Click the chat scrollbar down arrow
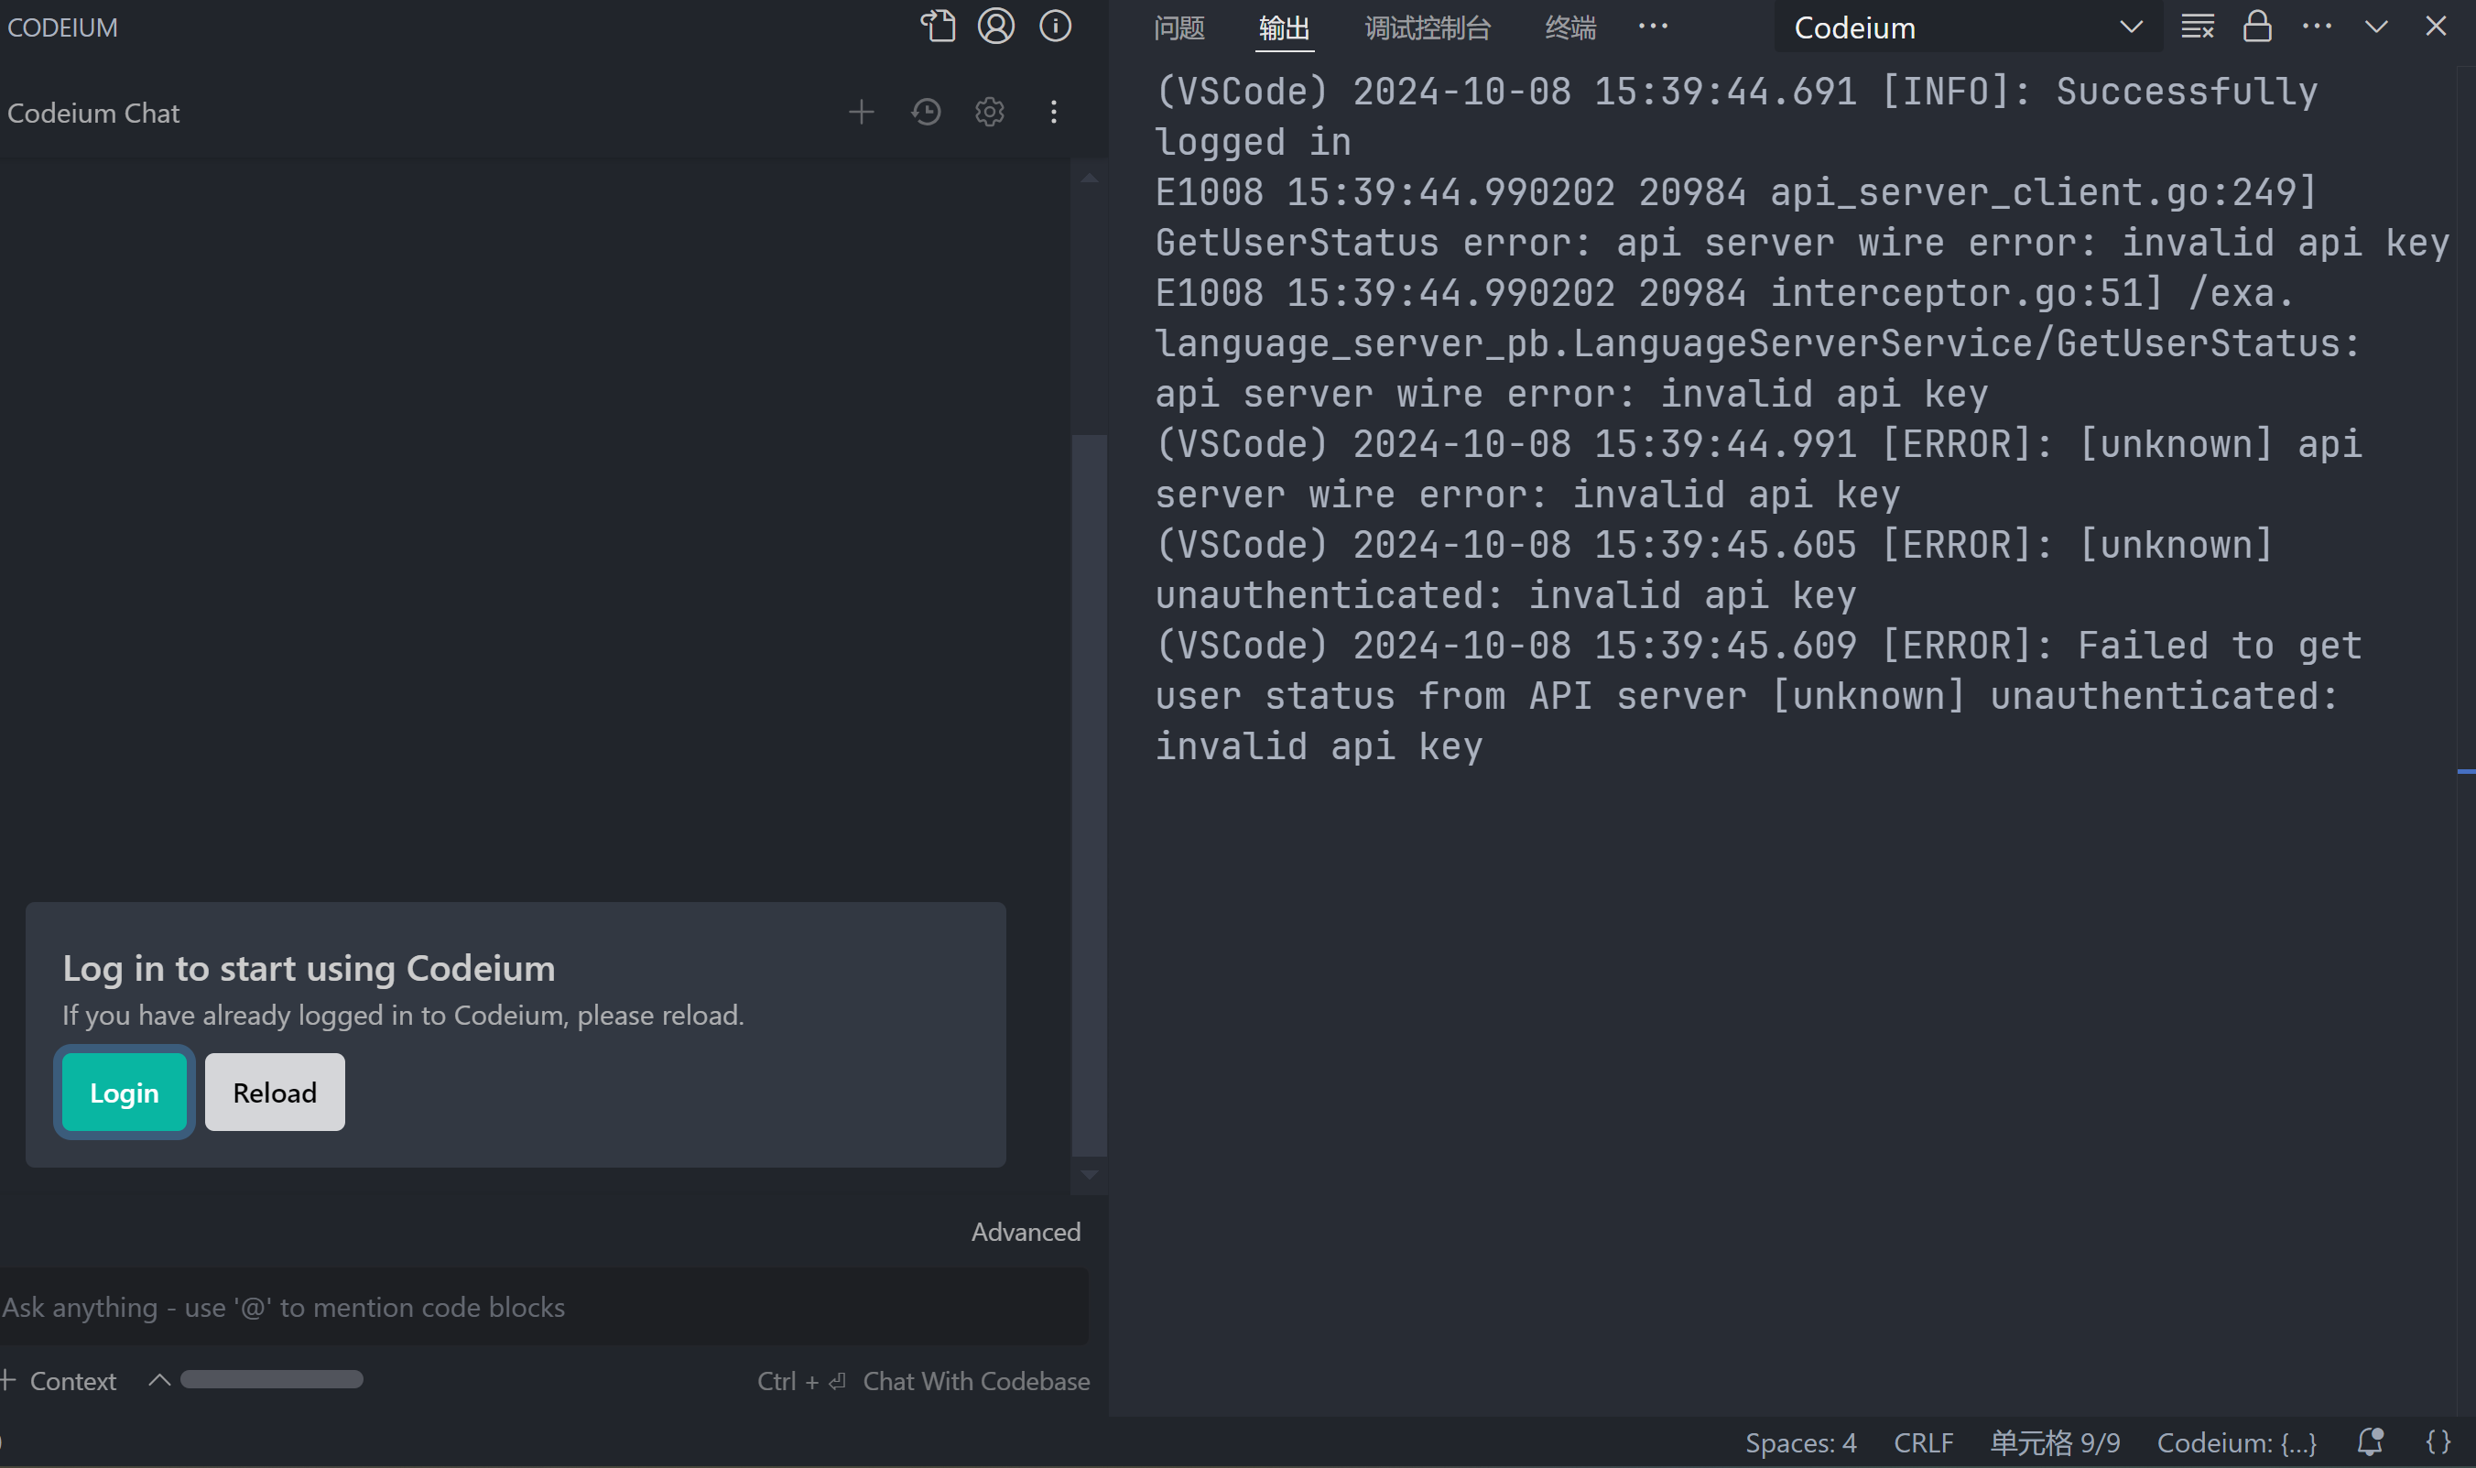This screenshot has width=2476, height=1468. click(x=1089, y=1175)
